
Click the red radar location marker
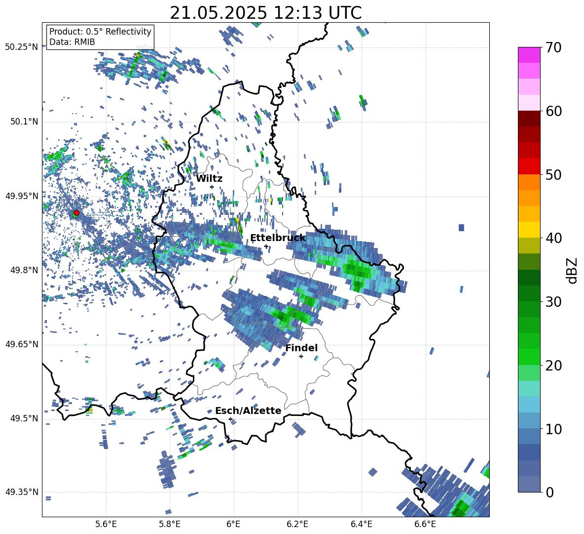point(76,213)
